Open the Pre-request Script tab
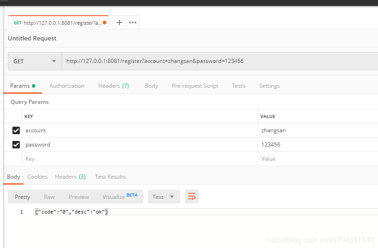This screenshot has width=378, height=248. [195, 86]
